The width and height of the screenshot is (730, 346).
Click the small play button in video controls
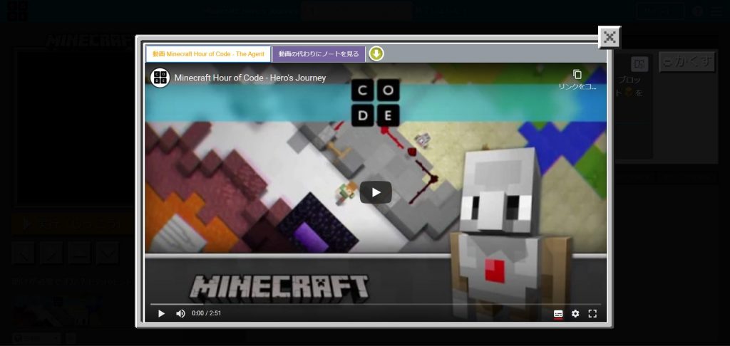click(x=161, y=313)
